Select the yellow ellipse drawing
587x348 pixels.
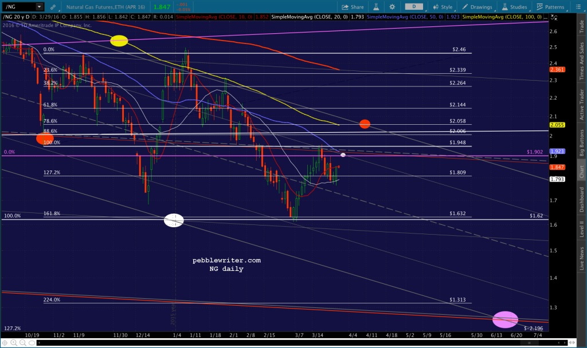point(119,41)
